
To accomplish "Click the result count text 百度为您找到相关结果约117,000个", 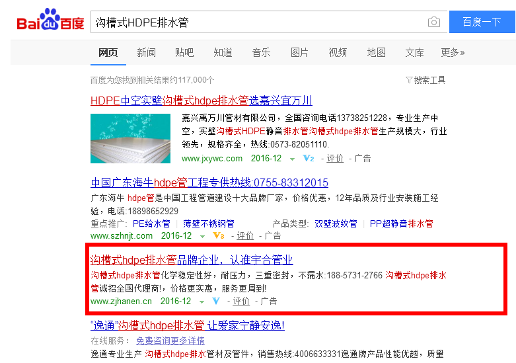I will 153,80.
